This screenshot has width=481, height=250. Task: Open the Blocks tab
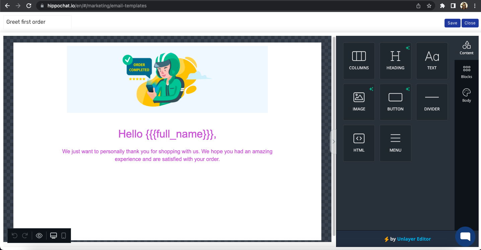[467, 72]
